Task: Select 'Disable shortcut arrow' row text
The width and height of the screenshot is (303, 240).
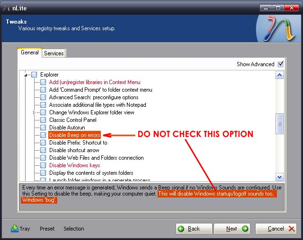Action: click(x=74, y=150)
